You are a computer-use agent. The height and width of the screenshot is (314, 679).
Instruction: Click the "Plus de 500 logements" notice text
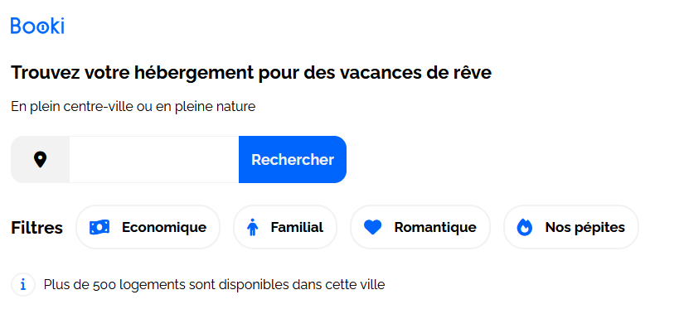coord(214,285)
